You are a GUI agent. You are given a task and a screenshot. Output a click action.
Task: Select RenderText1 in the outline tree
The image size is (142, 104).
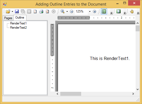click(18, 23)
